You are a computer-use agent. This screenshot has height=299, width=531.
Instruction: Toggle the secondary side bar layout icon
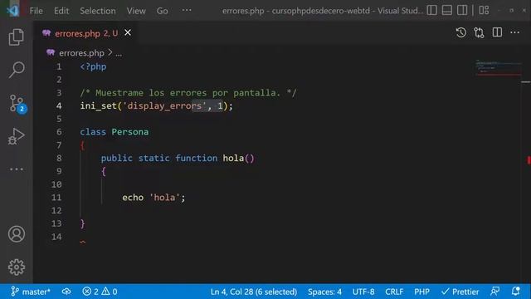tap(462, 11)
